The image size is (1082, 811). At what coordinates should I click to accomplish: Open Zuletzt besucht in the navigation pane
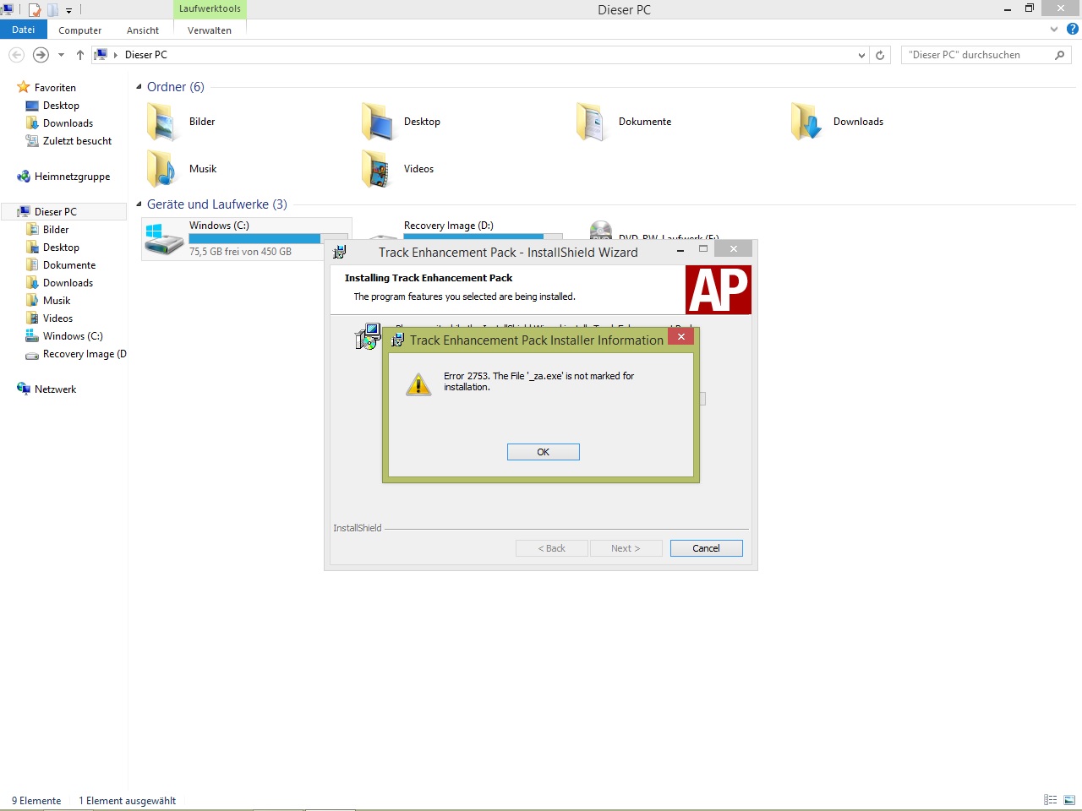pyautogui.click(x=77, y=141)
